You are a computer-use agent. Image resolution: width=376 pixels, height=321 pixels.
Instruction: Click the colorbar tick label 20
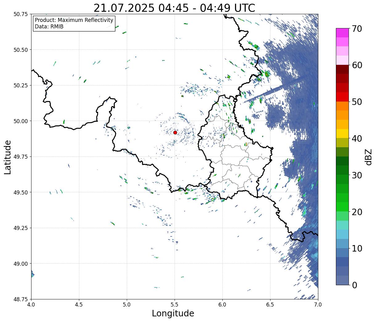(x=357, y=212)
